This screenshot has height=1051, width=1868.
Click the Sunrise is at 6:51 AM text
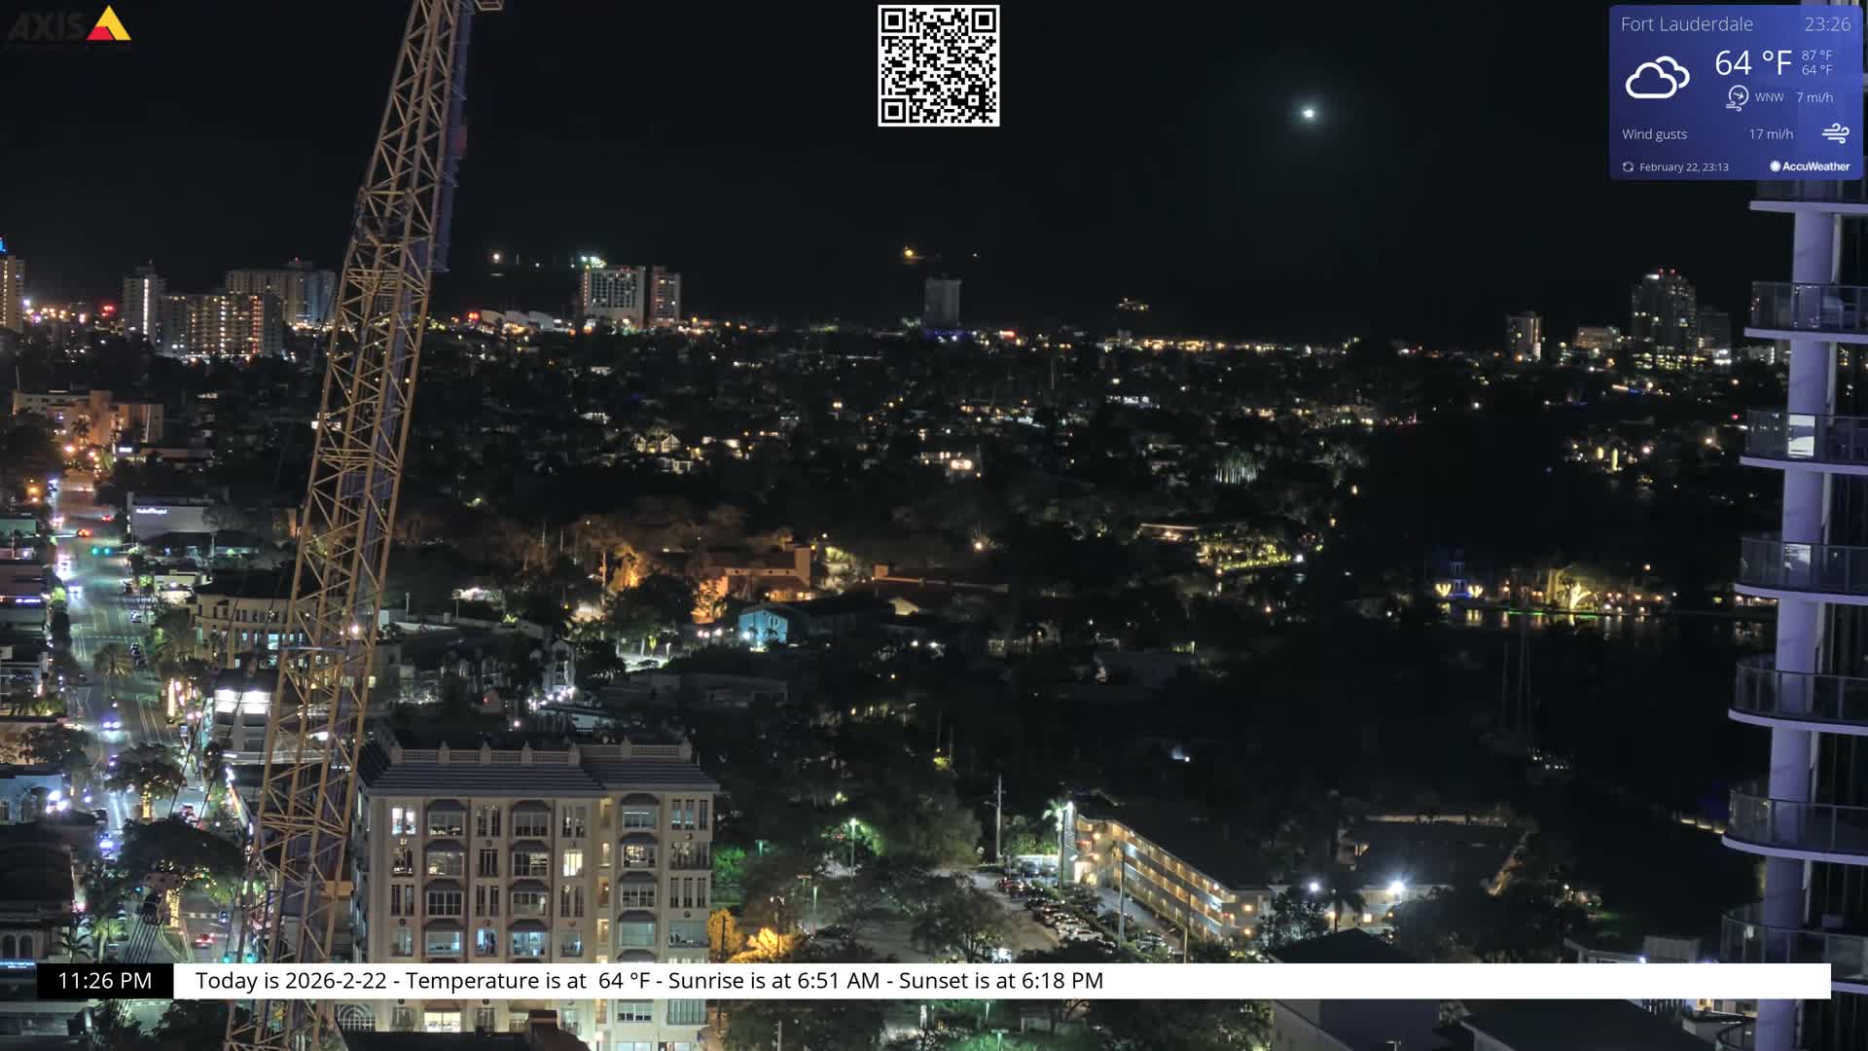[773, 981]
